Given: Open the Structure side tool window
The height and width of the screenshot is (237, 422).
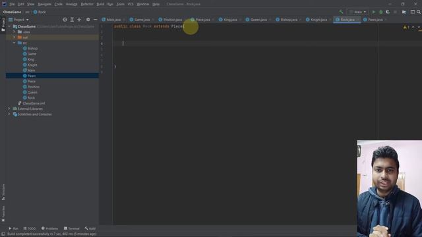Looking at the screenshot, I should [3, 192].
